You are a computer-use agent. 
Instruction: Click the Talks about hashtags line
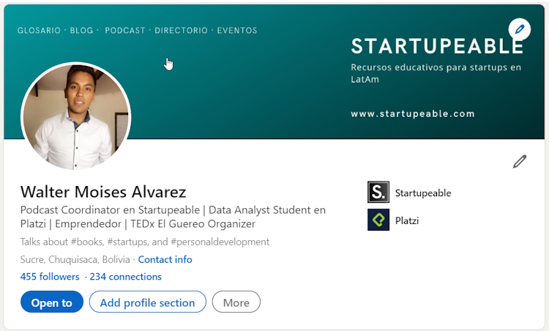click(145, 242)
